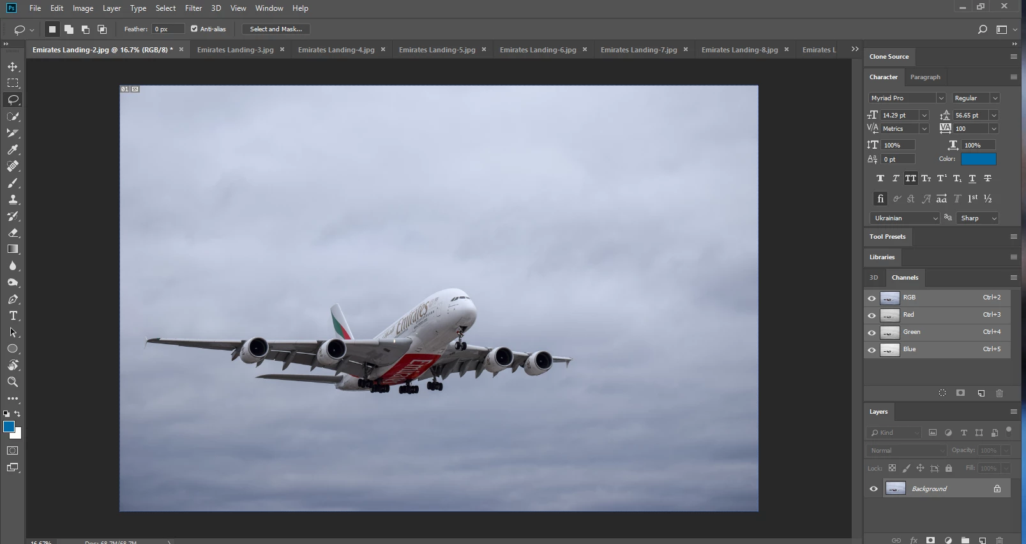The height and width of the screenshot is (544, 1026).
Task: Switch to Emirates Landing-3.jpg tab
Action: pos(236,50)
